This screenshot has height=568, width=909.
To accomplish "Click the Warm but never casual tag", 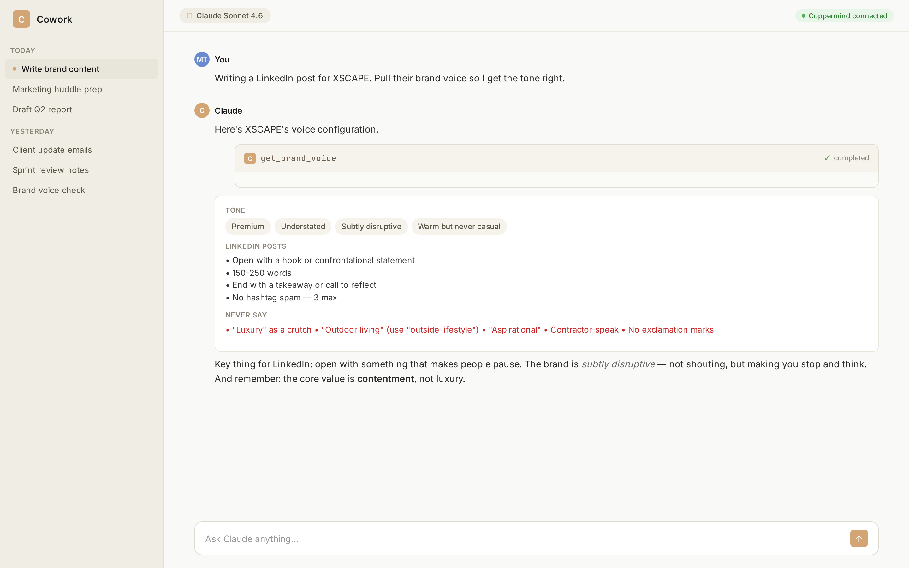I will 459,227.
